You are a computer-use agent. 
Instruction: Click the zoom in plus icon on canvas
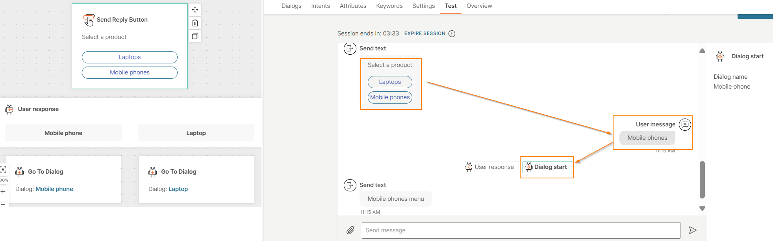click(3, 192)
